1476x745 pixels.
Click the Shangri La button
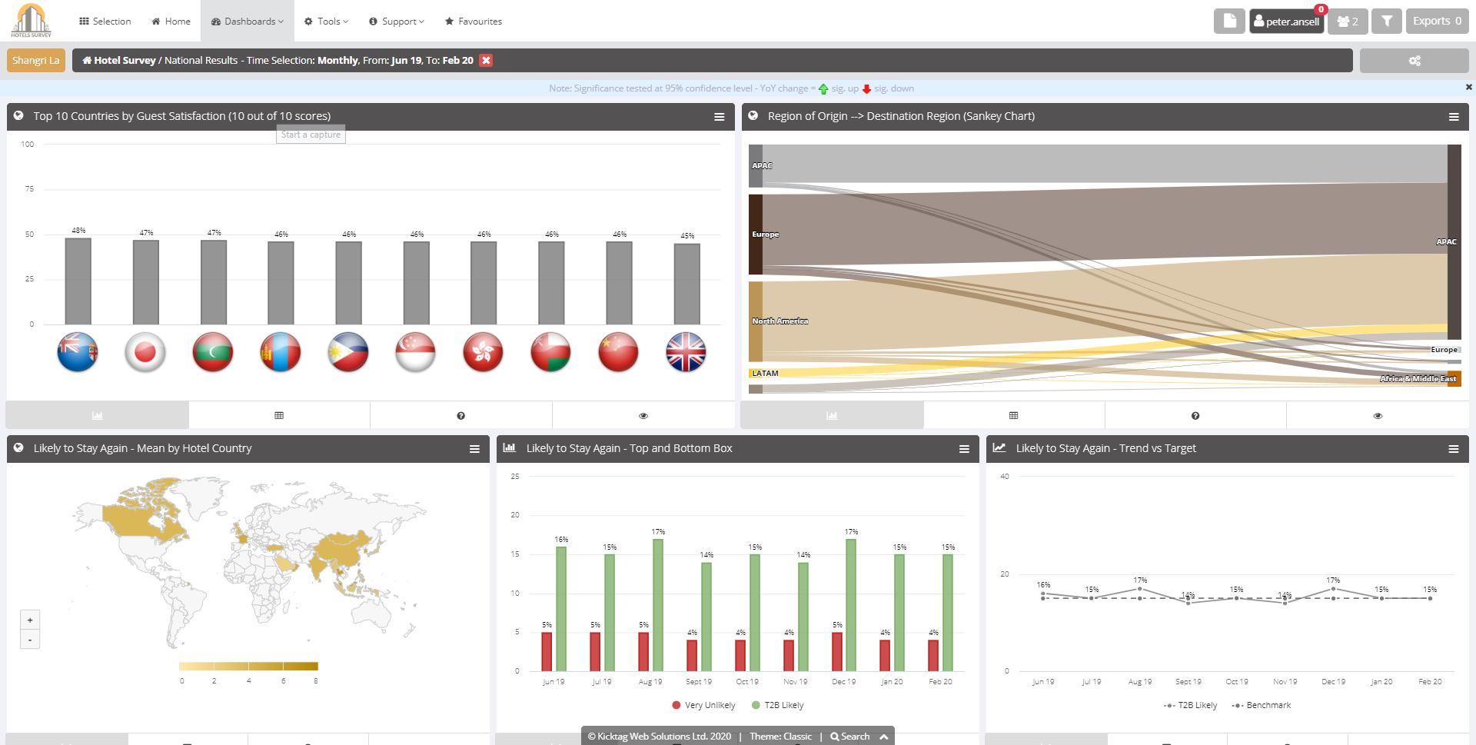pyautogui.click(x=35, y=61)
